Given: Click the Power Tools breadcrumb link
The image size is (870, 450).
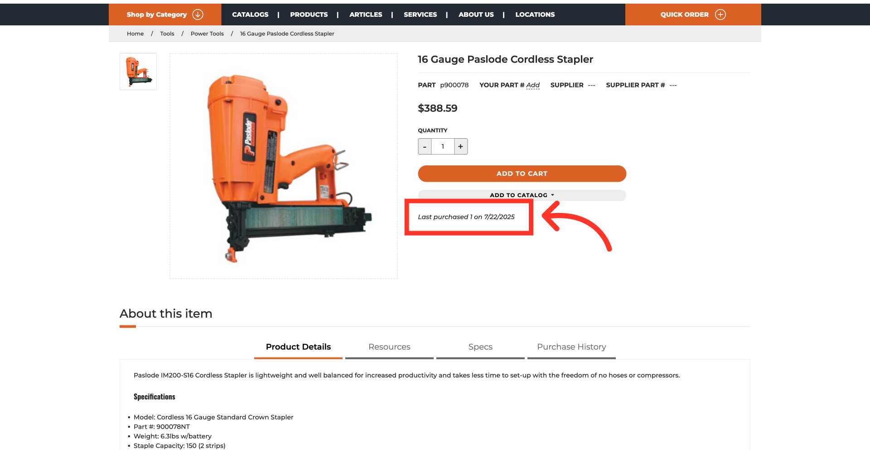Looking at the screenshot, I should coord(207,34).
